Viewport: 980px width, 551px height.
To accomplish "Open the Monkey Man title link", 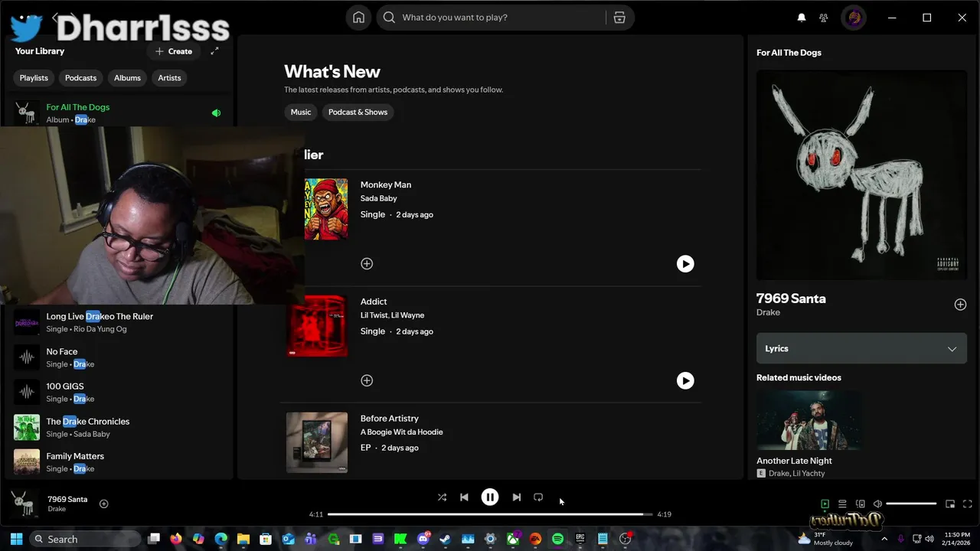I will [x=386, y=184].
